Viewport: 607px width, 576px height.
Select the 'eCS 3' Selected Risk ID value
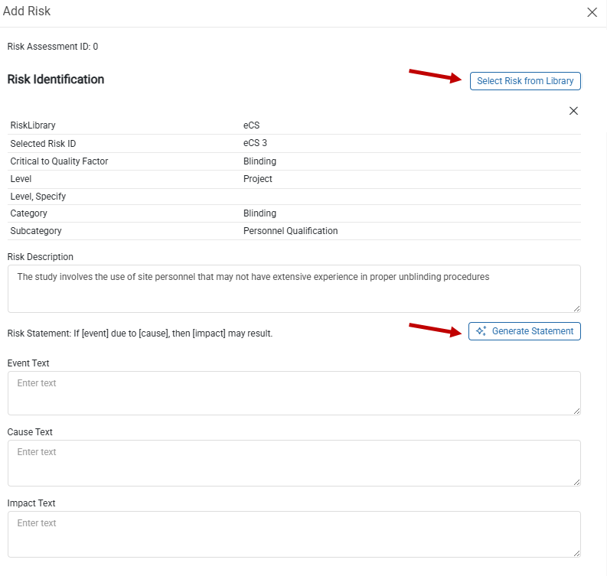click(x=255, y=143)
